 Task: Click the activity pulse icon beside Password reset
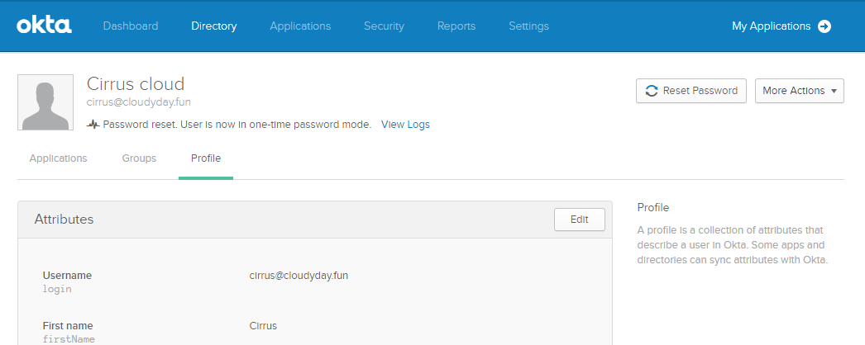93,125
